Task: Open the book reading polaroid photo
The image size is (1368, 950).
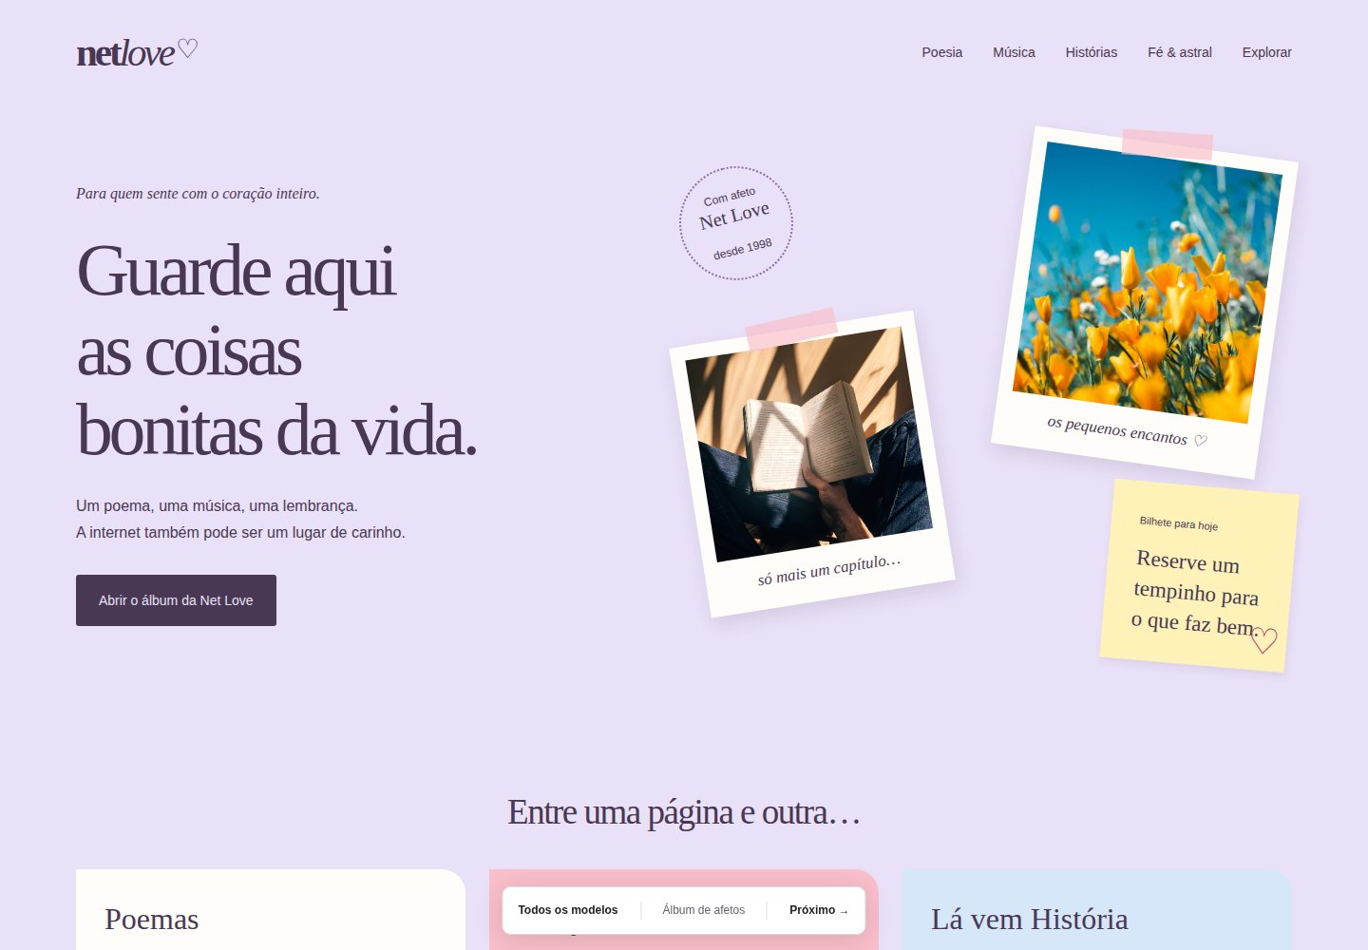Action: point(812,464)
